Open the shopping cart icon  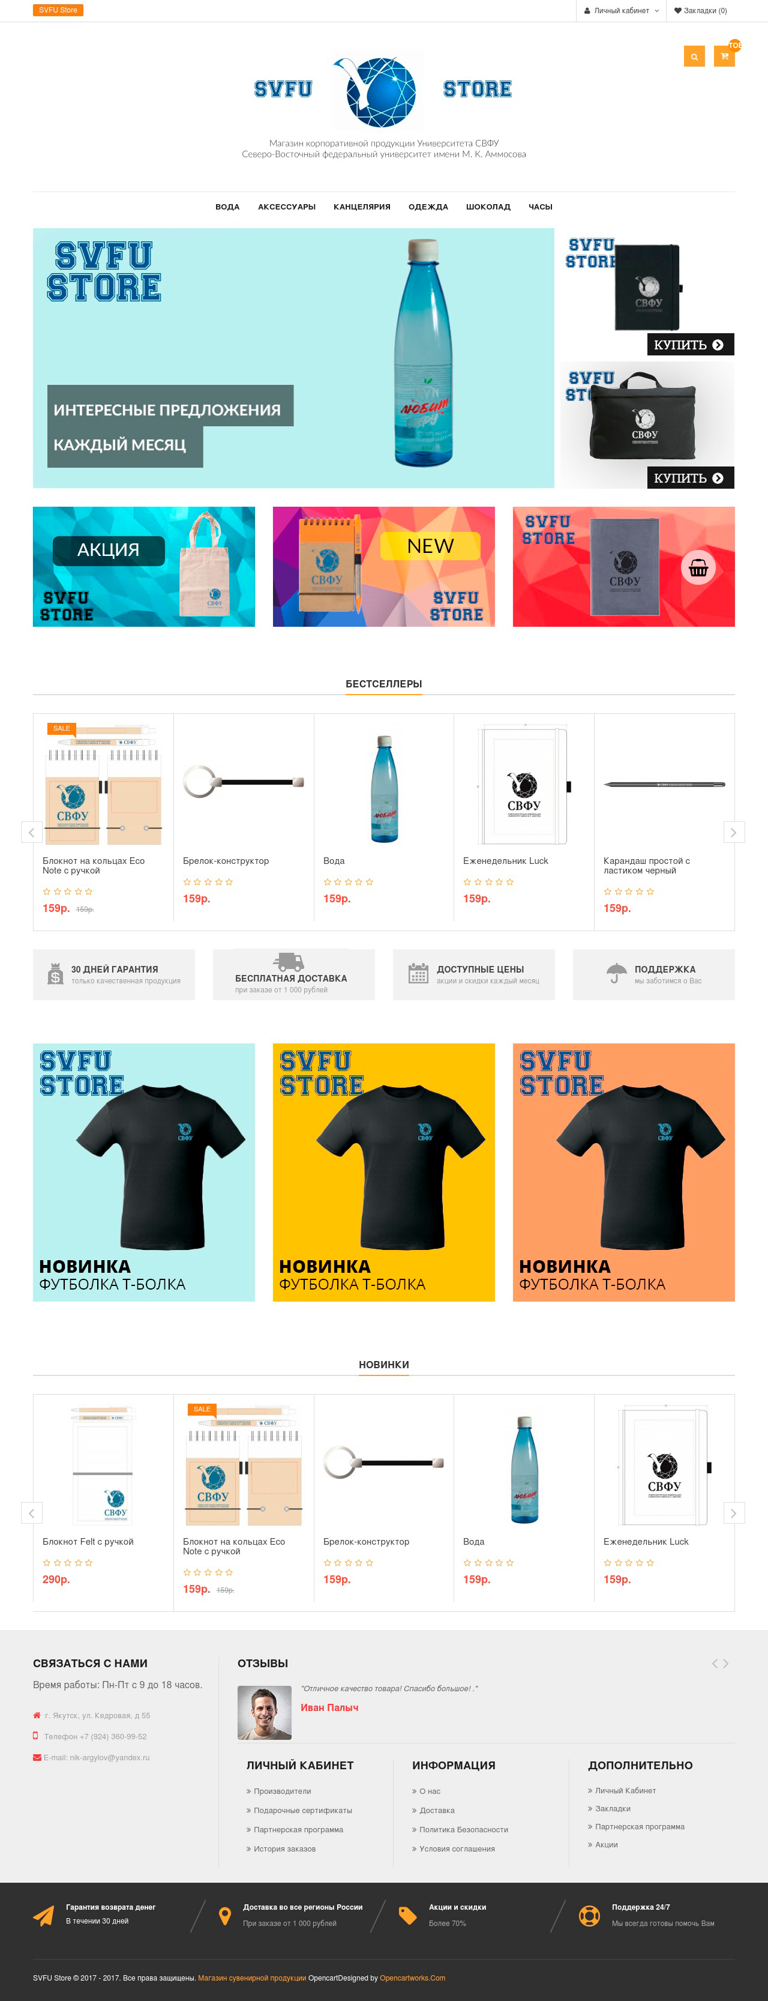(x=724, y=56)
